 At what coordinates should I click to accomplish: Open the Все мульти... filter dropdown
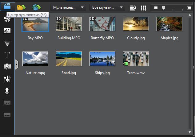[107, 7]
